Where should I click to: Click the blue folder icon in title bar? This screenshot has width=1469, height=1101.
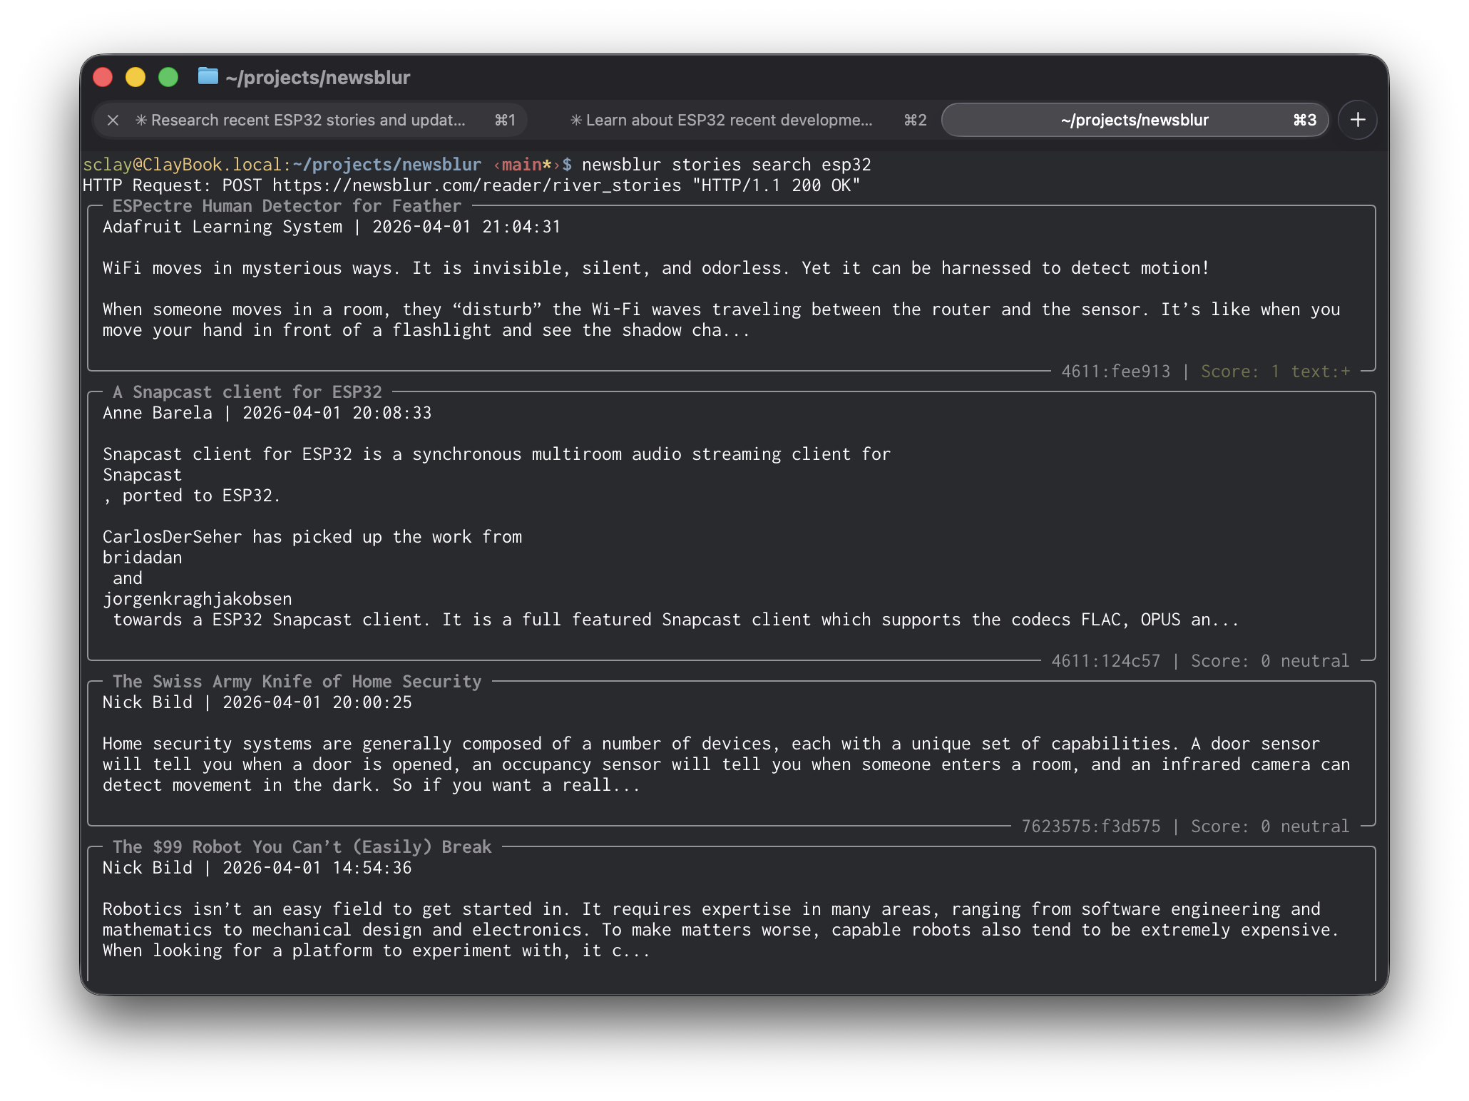[208, 76]
